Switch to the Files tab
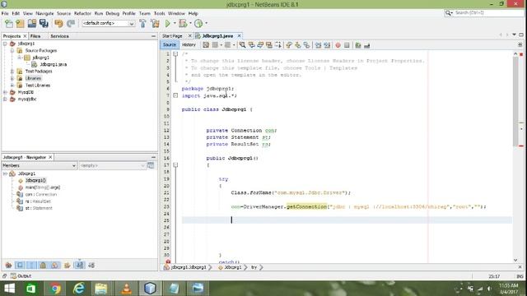 pyautogui.click(x=35, y=36)
